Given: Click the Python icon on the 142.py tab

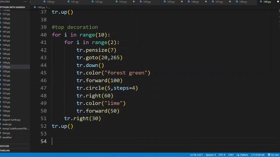Looking at the screenshot, I should pos(92,2).
